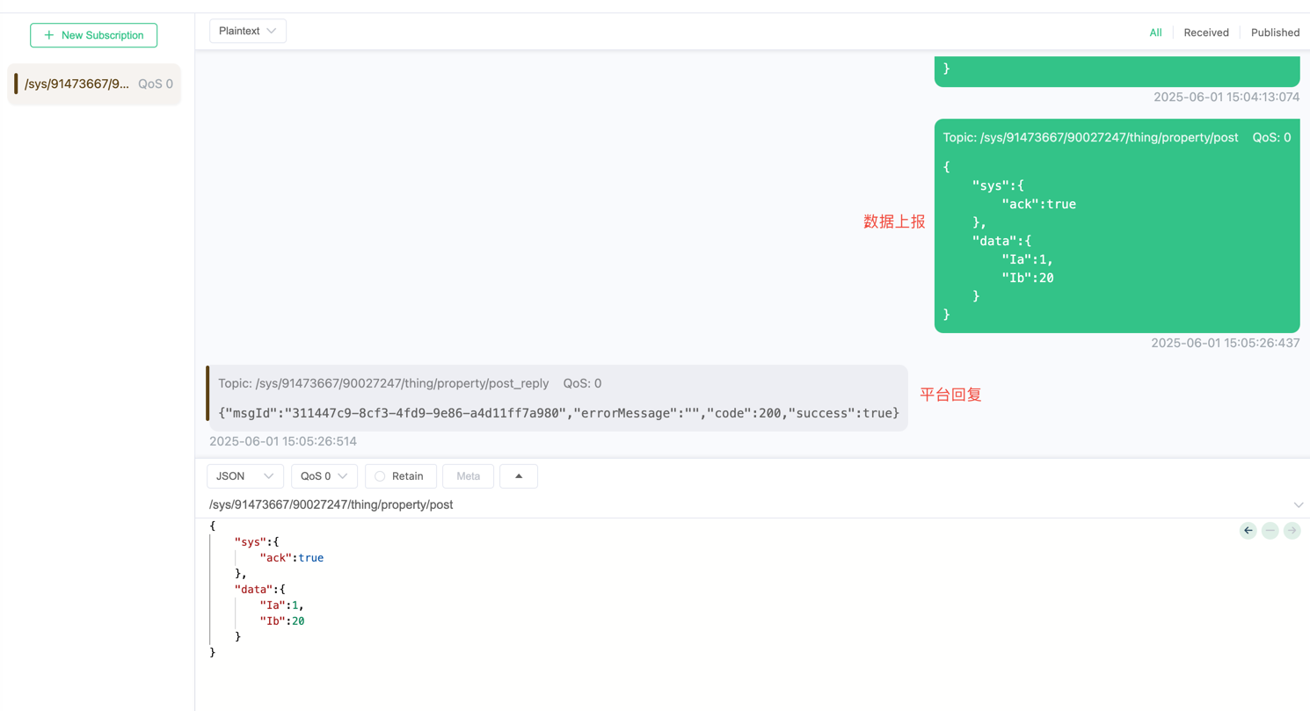1310x711 pixels.
Task: Click the "ack":true line in the editor
Action: (292, 558)
